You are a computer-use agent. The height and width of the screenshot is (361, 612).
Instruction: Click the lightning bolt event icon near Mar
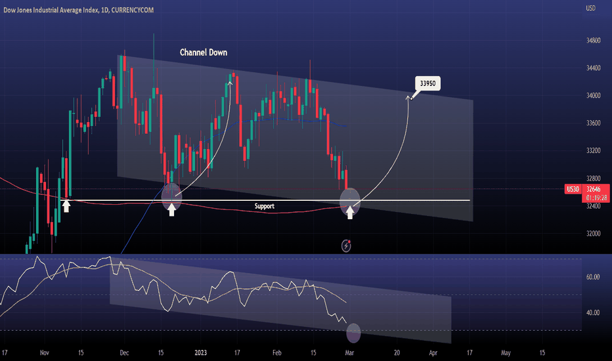[x=346, y=246]
